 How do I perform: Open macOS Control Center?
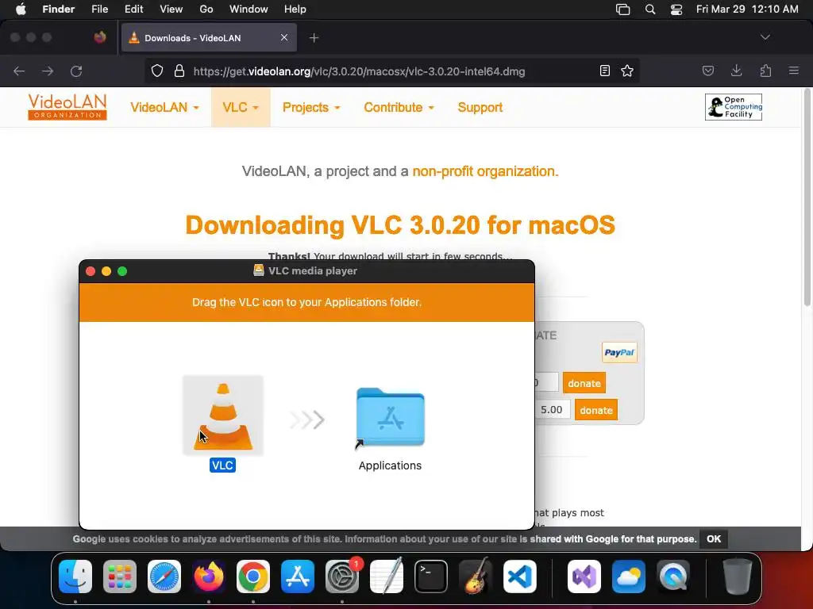coord(676,10)
